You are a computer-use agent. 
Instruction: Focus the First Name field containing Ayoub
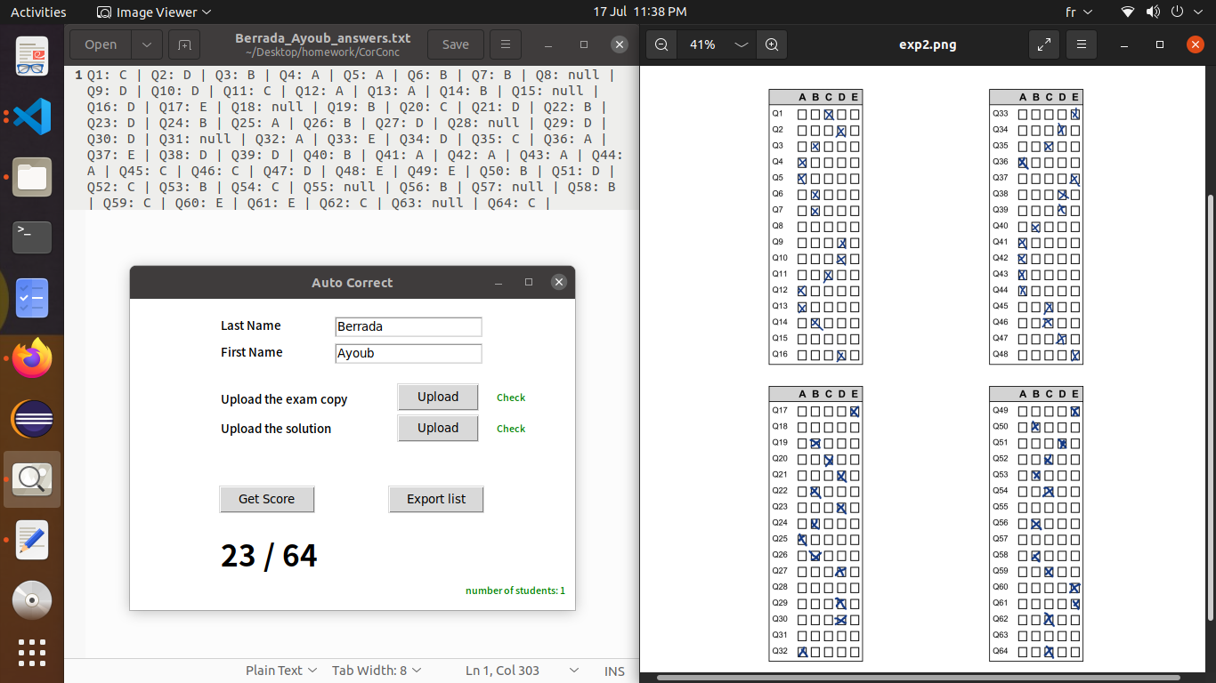tap(409, 353)
